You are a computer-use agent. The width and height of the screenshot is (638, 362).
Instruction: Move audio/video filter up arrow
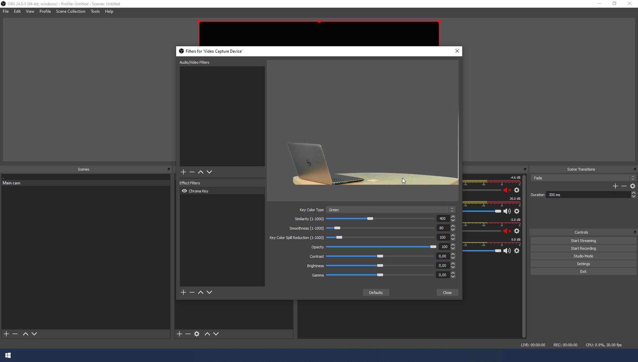[x=201, y=172]
